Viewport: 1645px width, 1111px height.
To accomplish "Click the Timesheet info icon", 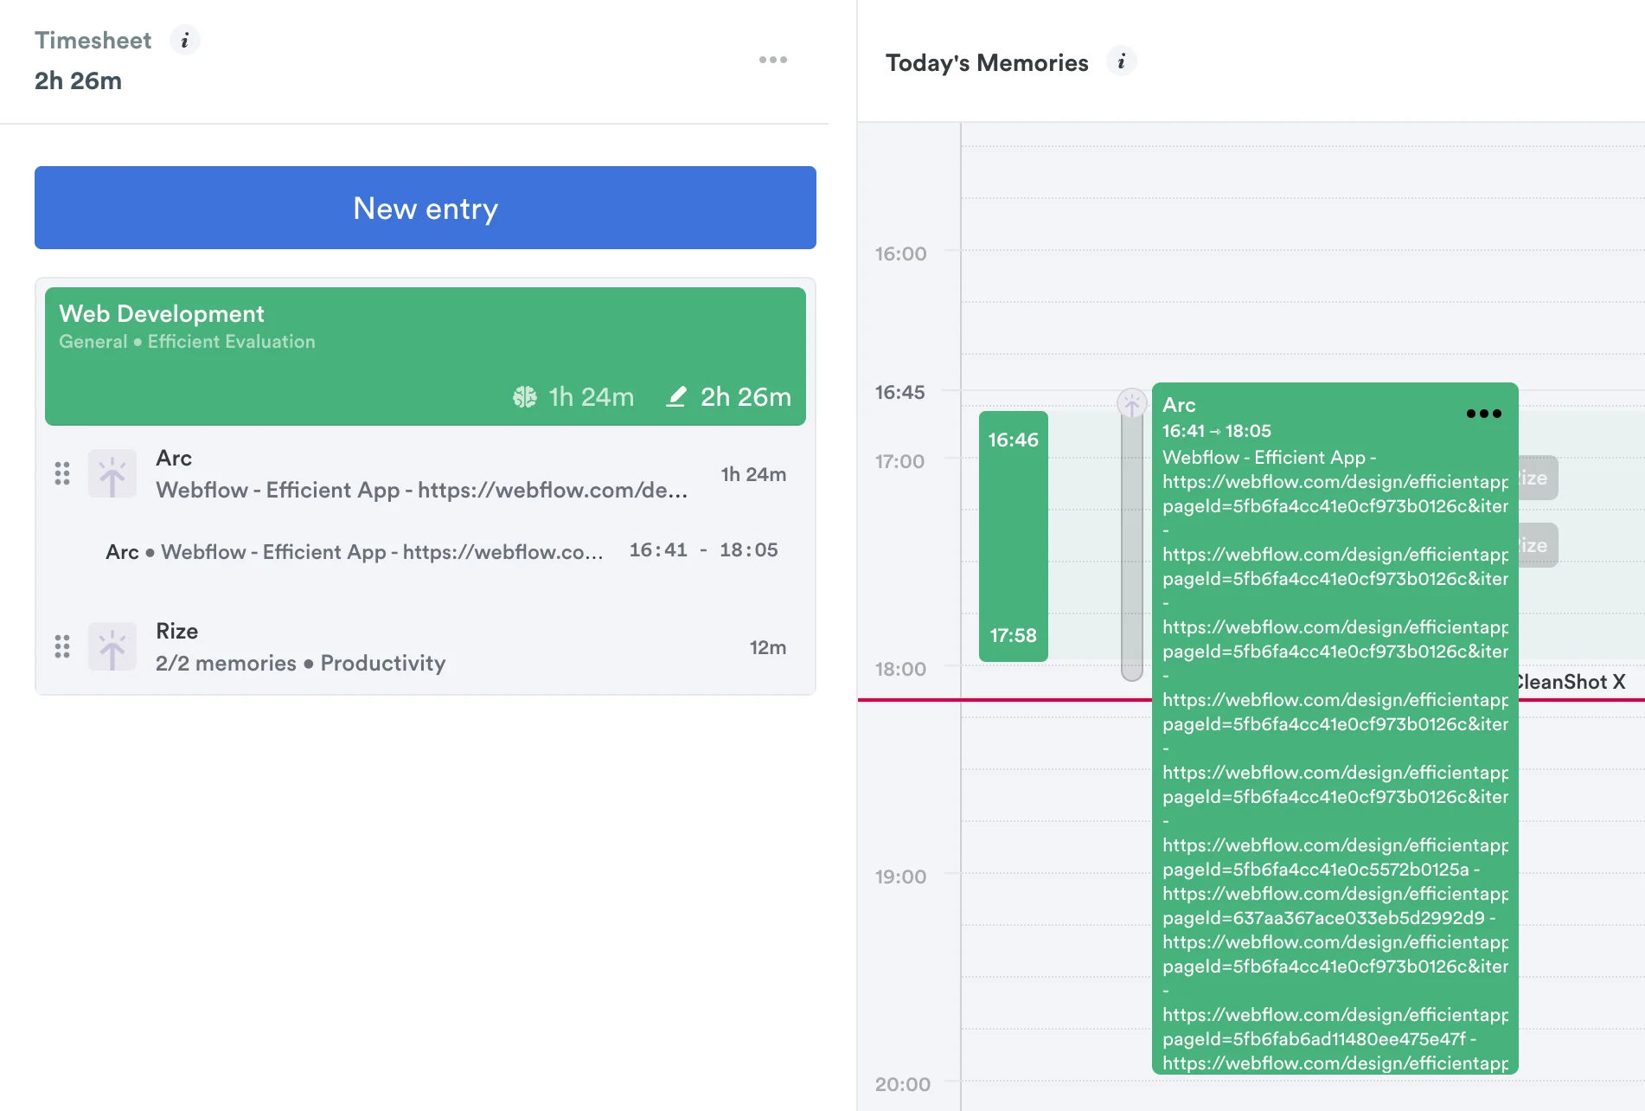I will pos(184,41).
